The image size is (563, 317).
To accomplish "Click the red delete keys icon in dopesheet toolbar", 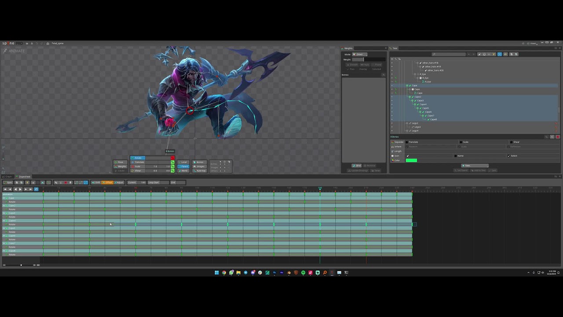I will coord(66,182).
